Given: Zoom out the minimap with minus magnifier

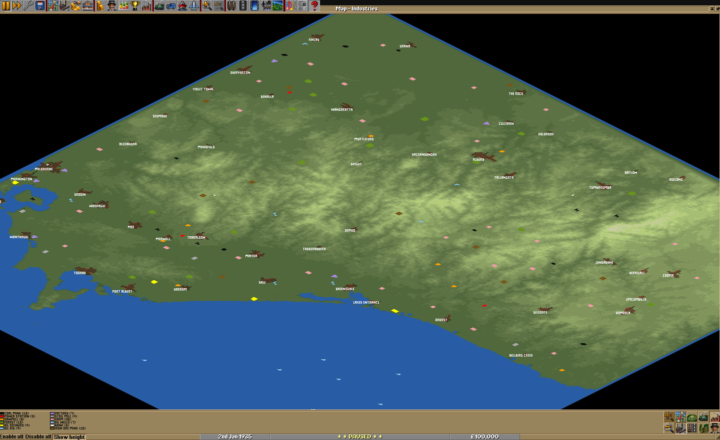Looking at the screenshot, I should [x=669, y=428].
